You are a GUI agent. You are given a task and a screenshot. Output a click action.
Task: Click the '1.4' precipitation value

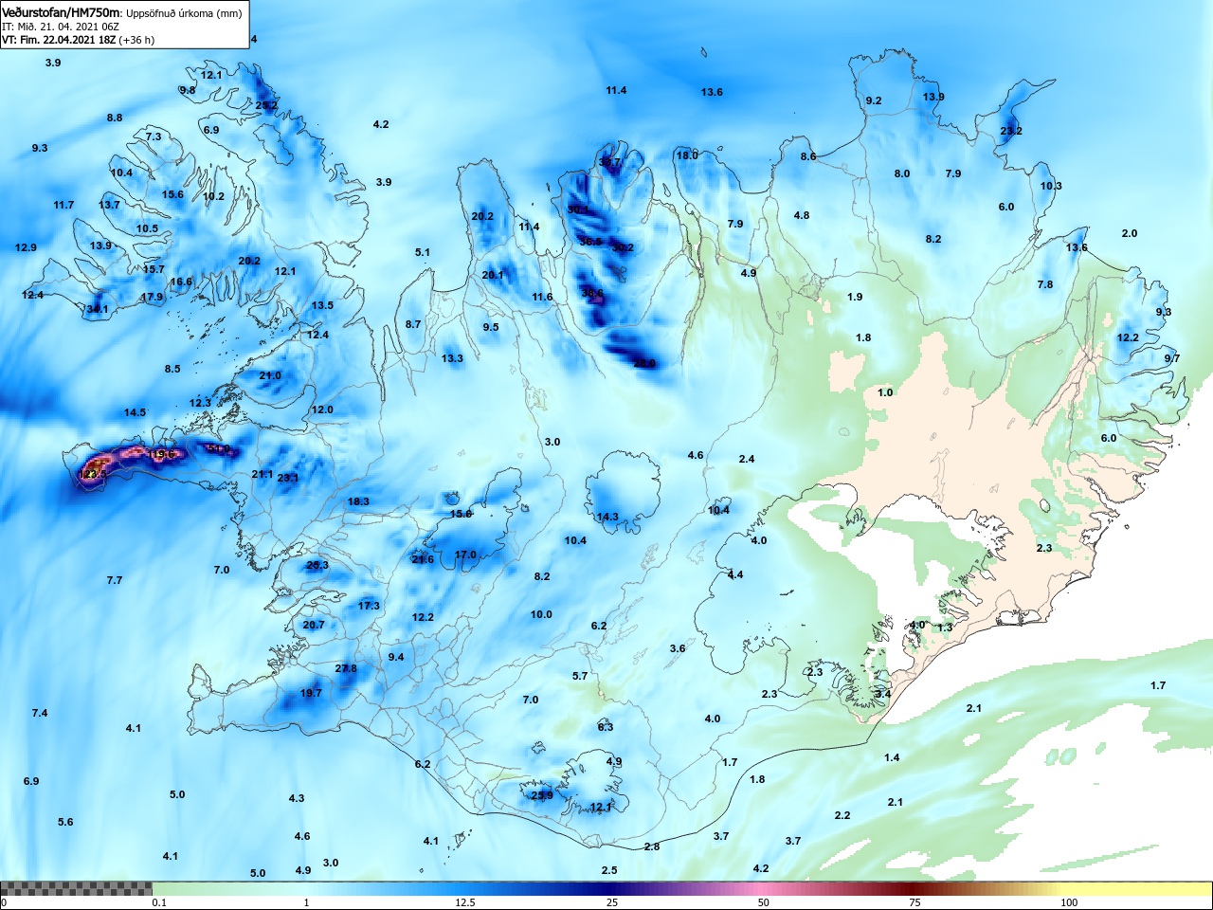point(892,757)
